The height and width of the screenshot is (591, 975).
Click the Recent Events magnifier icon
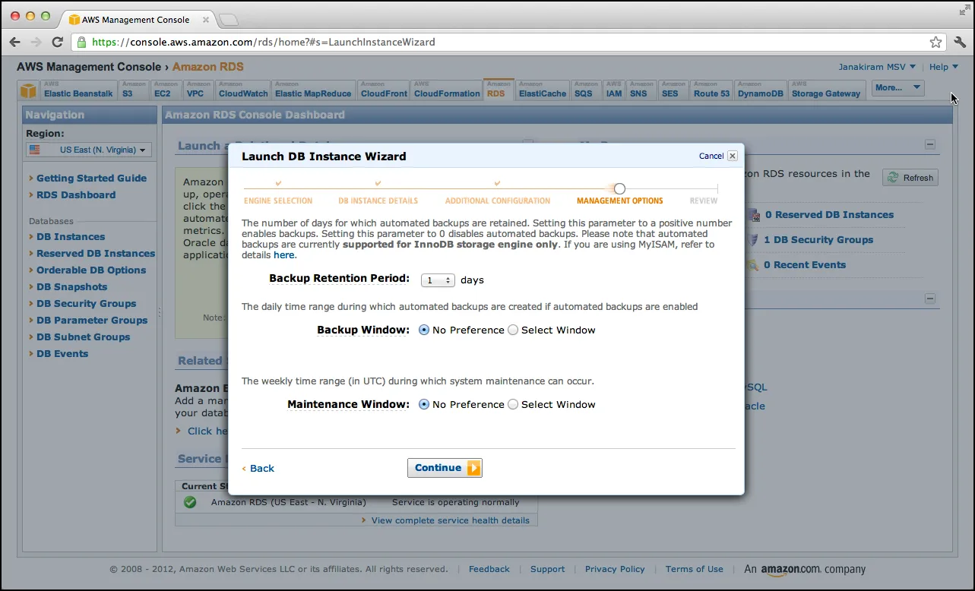[x=753, y=265]
